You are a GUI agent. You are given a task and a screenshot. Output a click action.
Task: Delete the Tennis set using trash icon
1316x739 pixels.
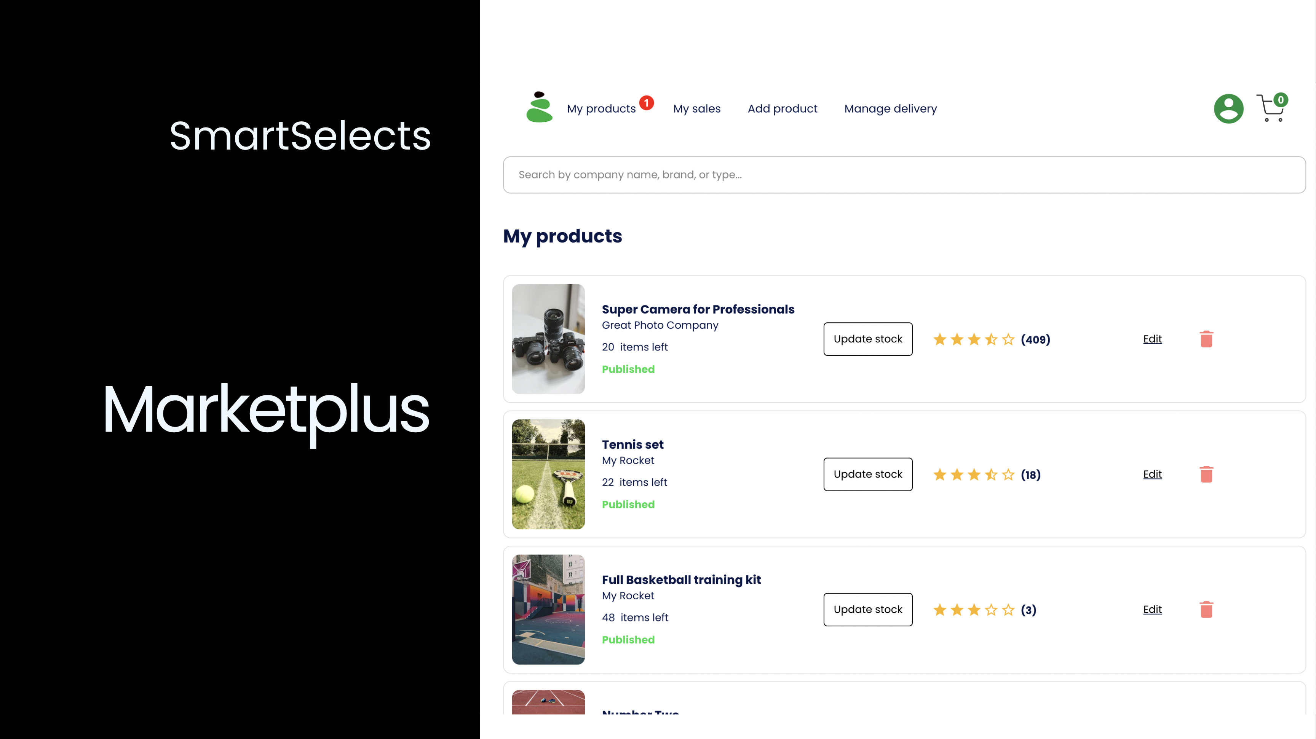coord(1207,474)
